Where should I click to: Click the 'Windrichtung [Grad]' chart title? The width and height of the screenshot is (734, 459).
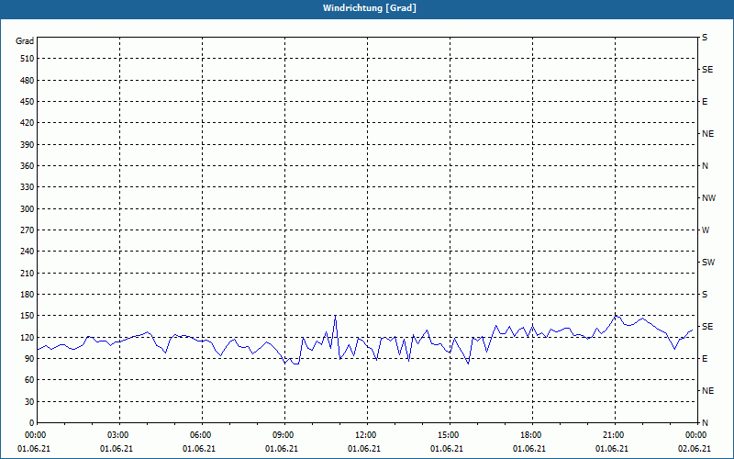click(370, 8)
